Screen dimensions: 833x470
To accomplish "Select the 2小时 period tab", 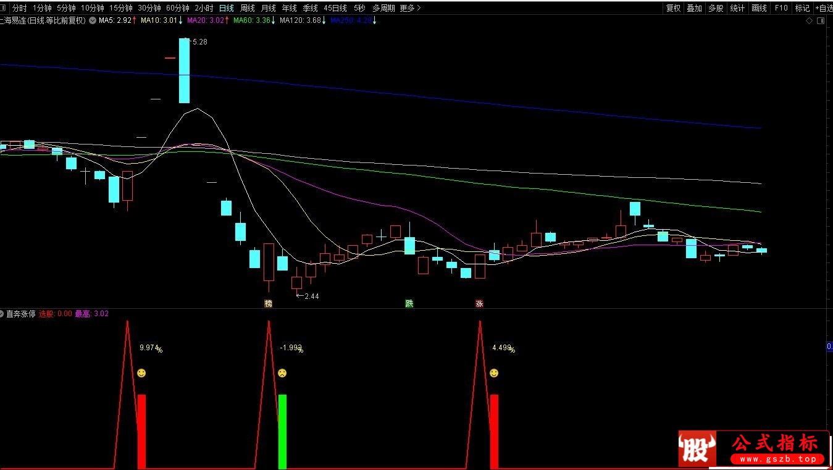I will [x=204, y=8].
